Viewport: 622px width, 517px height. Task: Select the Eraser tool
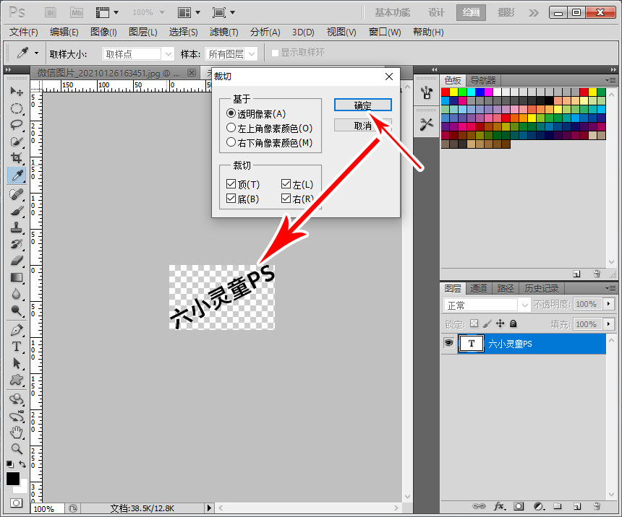pyautogui.click(x=16, y=261)
